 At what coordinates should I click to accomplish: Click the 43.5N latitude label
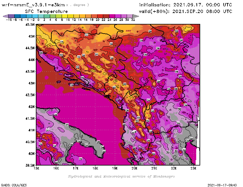(30, 71)
